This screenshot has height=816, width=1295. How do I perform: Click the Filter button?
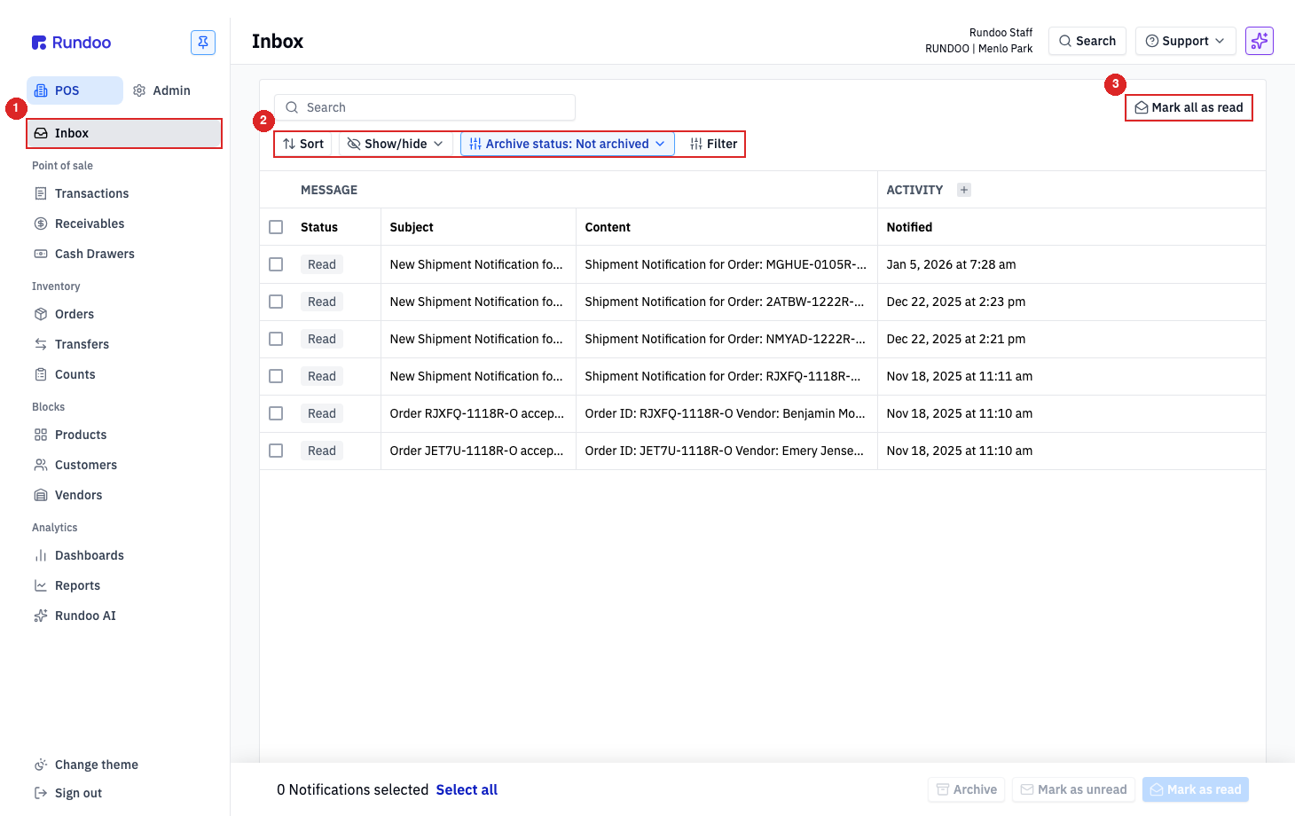[714, 144]
